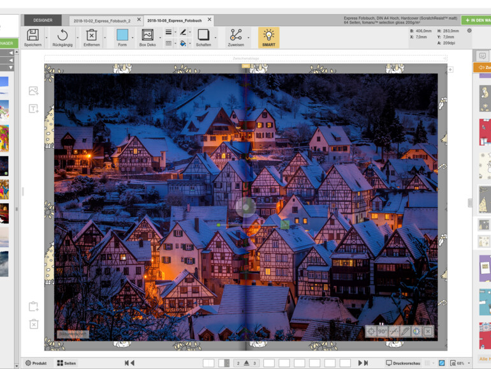Rotate the photo by 90 degrees

(x=383, y=331)
